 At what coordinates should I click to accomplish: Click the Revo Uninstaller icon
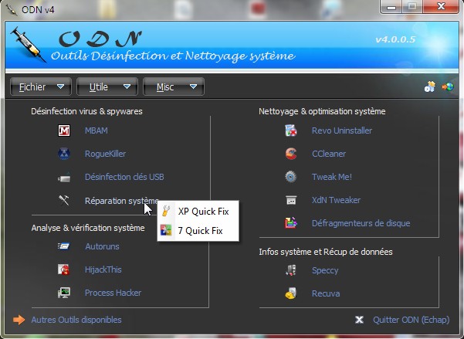[x=291, y=131]
